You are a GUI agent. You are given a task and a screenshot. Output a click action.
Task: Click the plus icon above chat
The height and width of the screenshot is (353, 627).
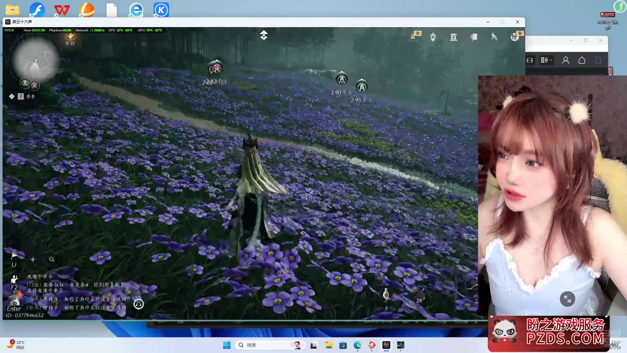33,260
